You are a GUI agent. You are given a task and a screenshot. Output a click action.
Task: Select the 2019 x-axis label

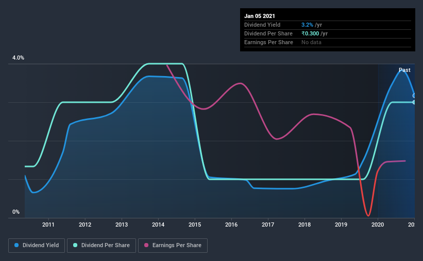[x=341, y=225]
